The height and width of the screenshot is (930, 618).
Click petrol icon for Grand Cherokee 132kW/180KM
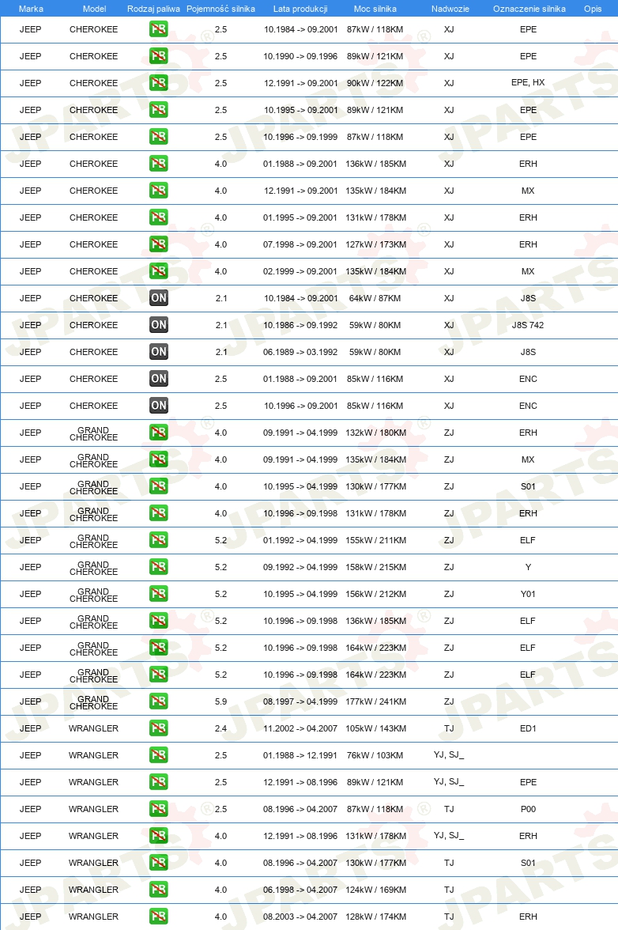[x=158, y=433]
